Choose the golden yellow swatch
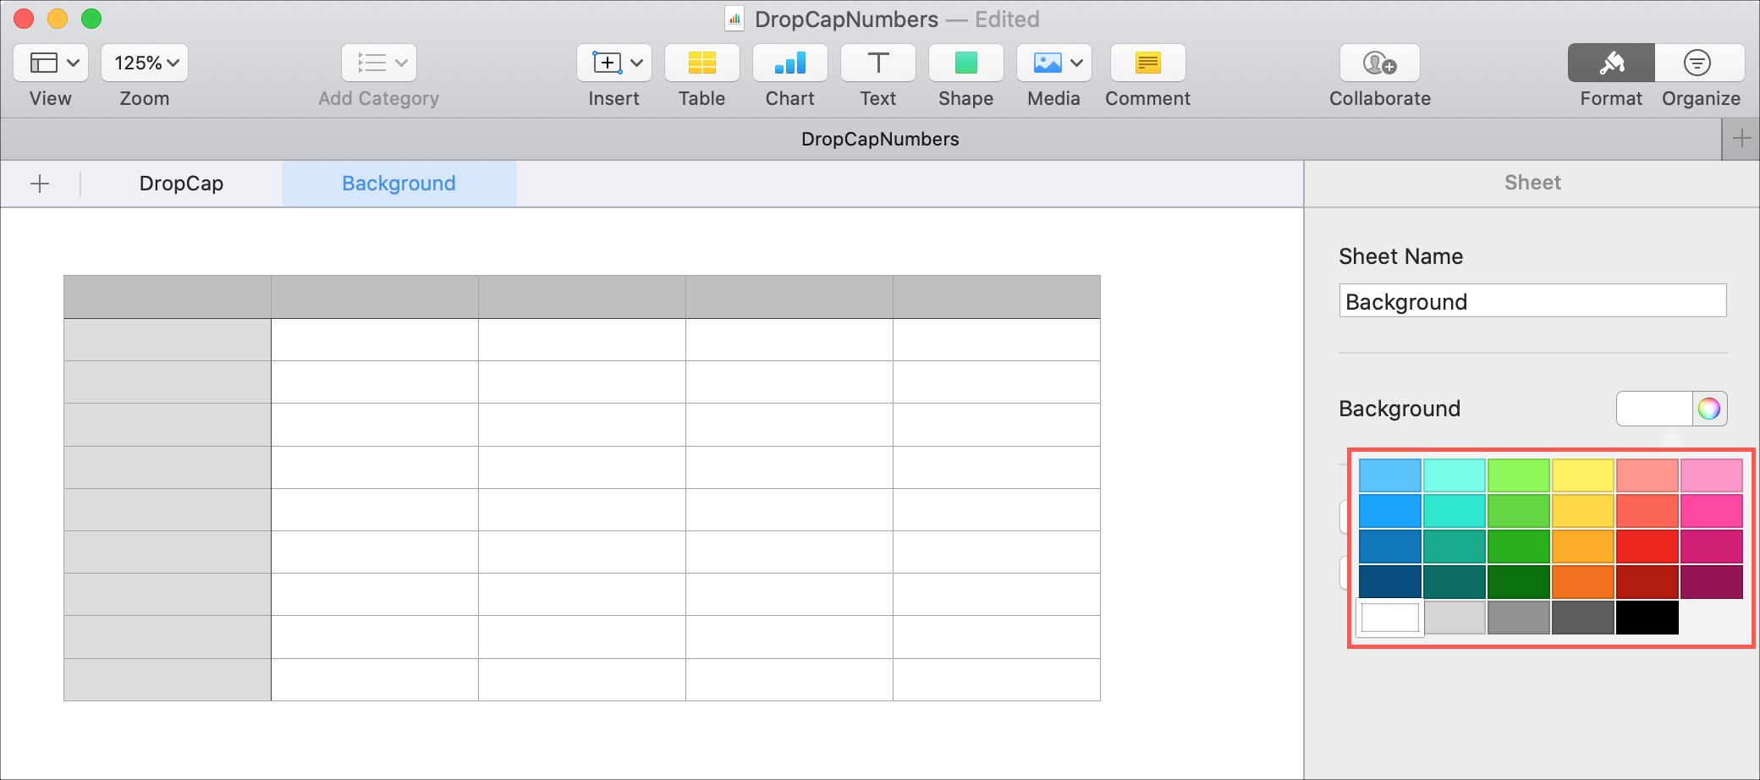1760x780 pixels. tap(1583, 511)
